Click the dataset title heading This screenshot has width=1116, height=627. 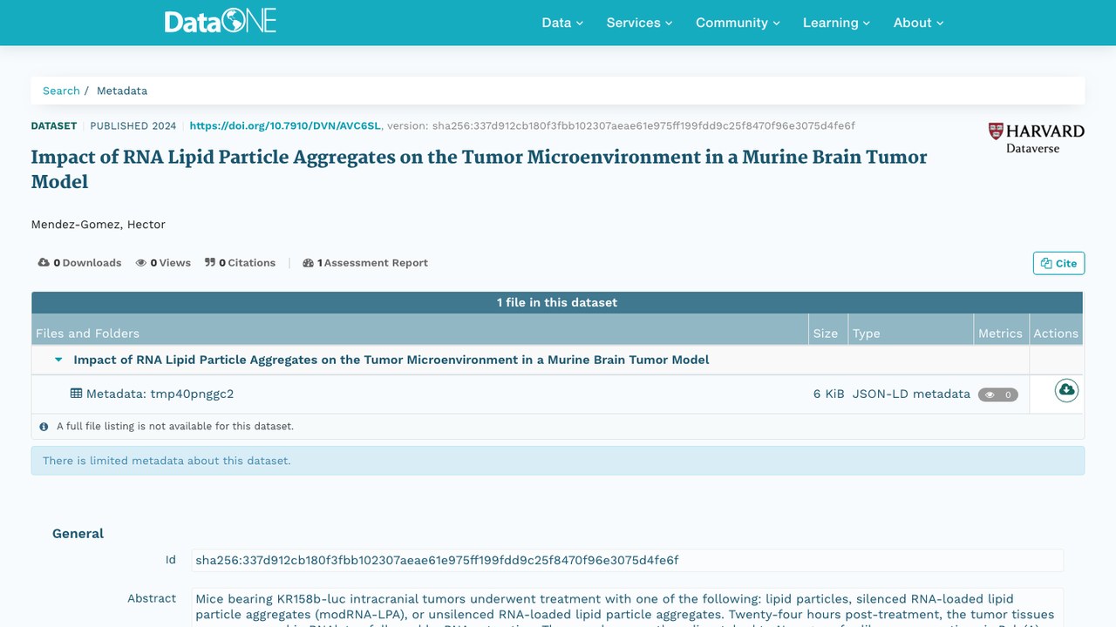click(x=479, y=169)
